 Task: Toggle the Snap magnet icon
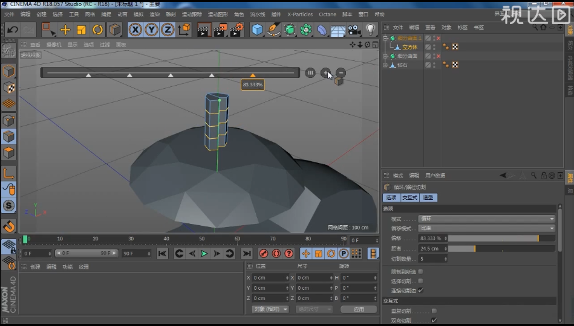click(9, 226)
